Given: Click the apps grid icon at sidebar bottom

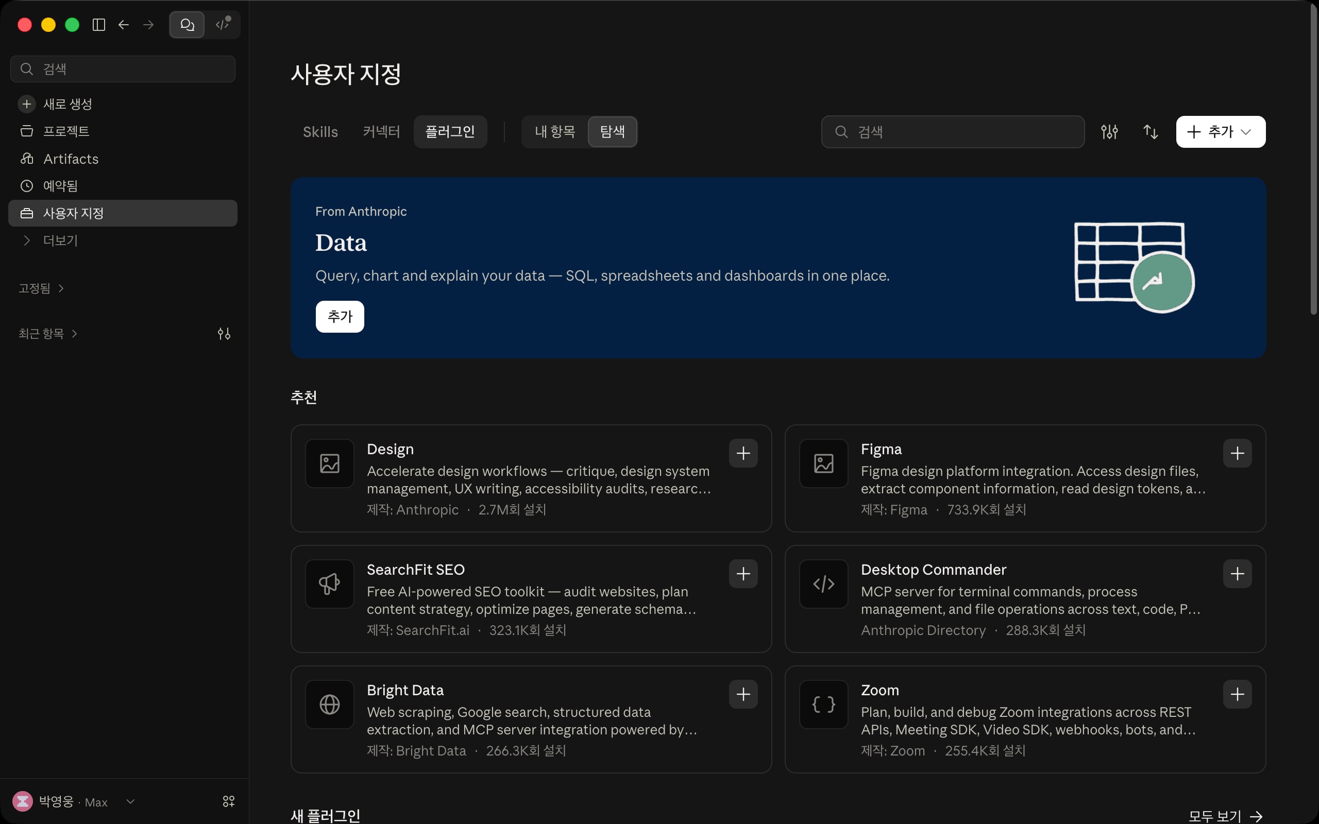Looking at the screenshot, I should coord(228,802).
